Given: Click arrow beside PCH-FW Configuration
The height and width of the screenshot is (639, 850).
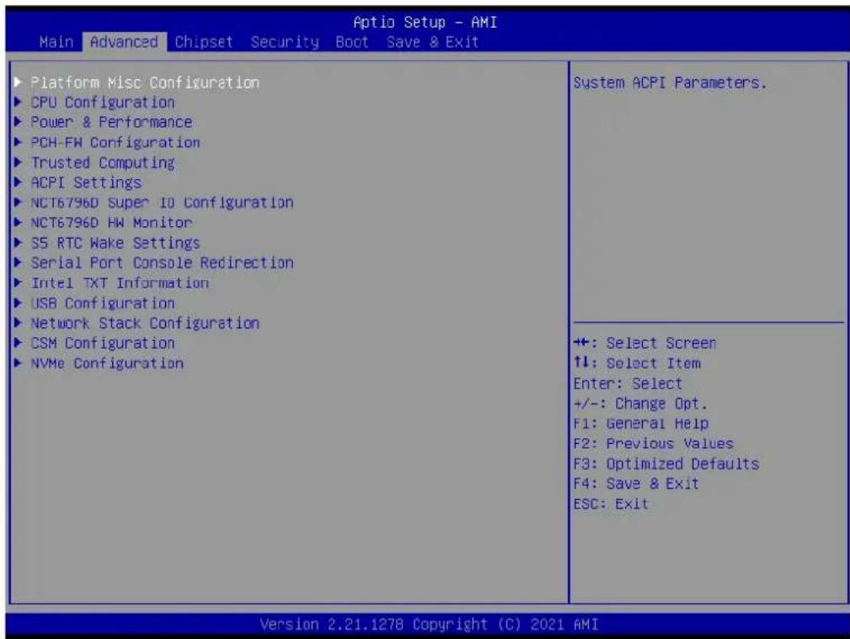Looking at the screenshot, I should click(18, 142).
